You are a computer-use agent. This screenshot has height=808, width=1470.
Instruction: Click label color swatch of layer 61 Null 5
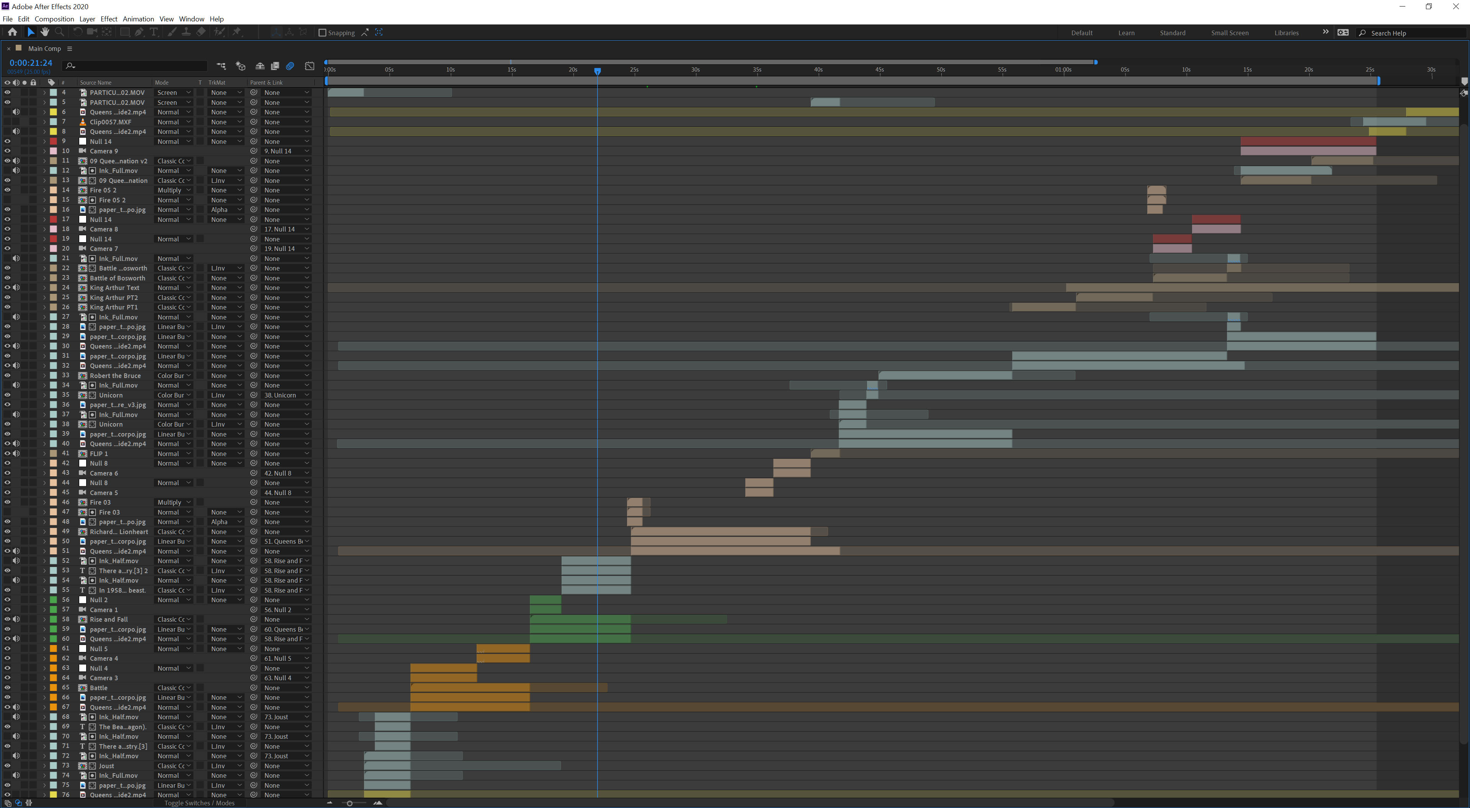pyautogui.click(x=54, y=648)
